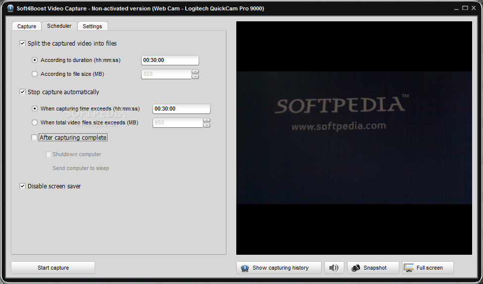
Task: Click Send computer to sleep label
Action: 81,168
